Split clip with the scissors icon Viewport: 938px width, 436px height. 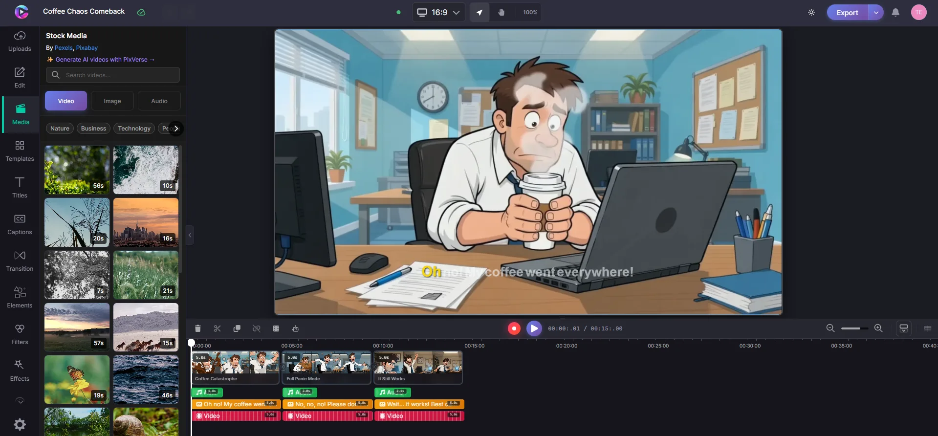pyautogui.click(x=218, y=328)
